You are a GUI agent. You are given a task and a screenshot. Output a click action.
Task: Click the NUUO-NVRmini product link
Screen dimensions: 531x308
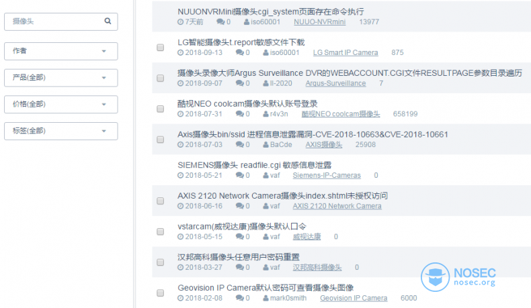pyautogui.click(x=320, y=22)
